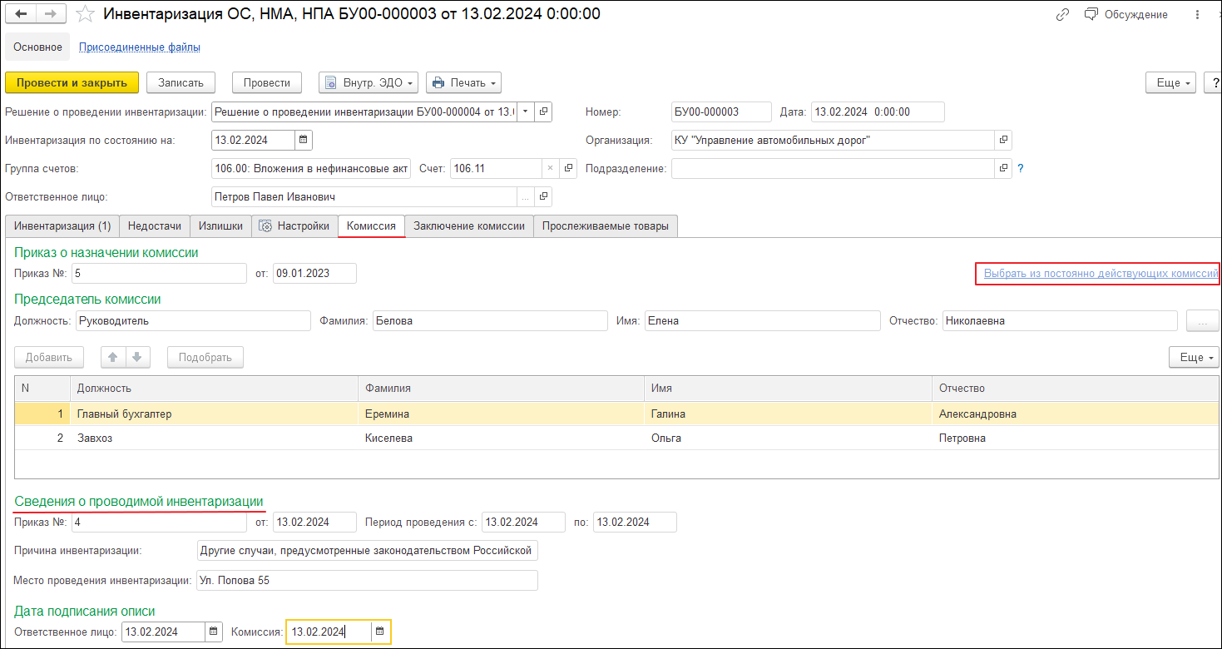This screenshot has width=1222, height=649.
Task: Click the Дата field 13.02.2024 0:00:00
Action: click(878, 111)
